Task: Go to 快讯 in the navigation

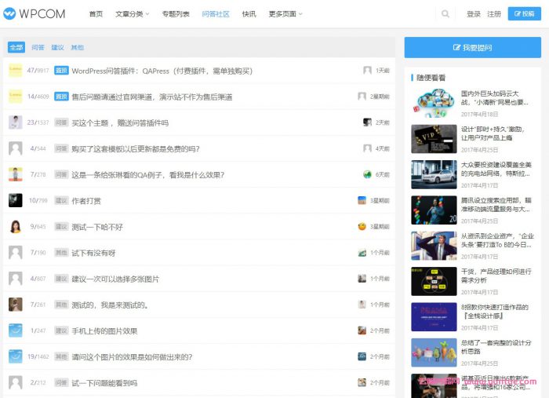Action: [x=249, y=14]
